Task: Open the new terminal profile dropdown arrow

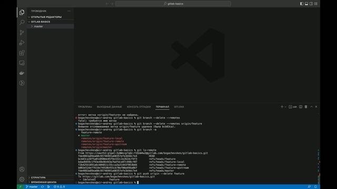Action: tap(285, 107)
